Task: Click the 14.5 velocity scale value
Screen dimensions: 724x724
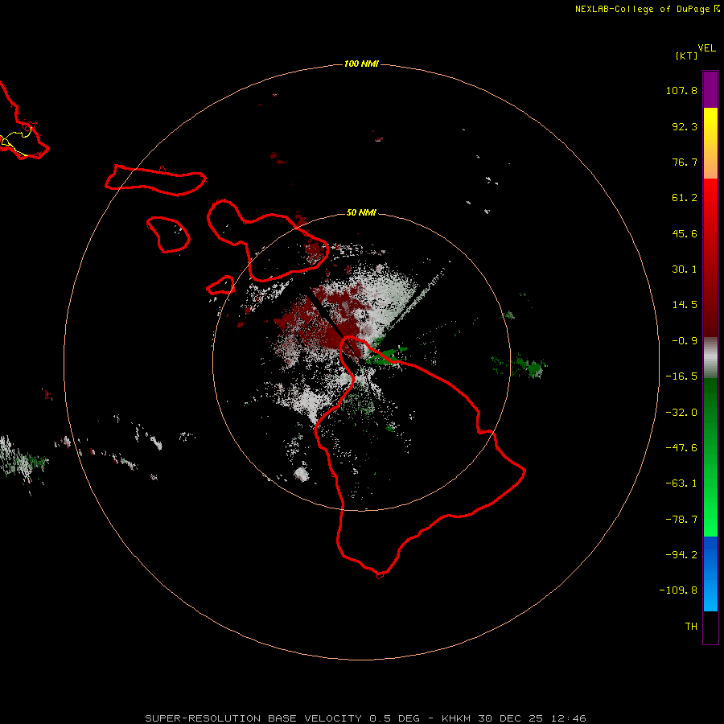Action: 685,305
